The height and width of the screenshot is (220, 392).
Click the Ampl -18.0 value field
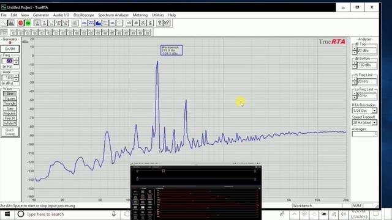click(x=8, y=78)
